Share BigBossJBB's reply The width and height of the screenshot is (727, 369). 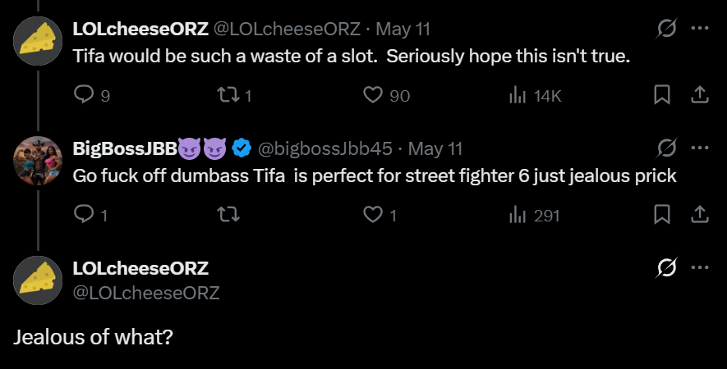click(700, 214)
